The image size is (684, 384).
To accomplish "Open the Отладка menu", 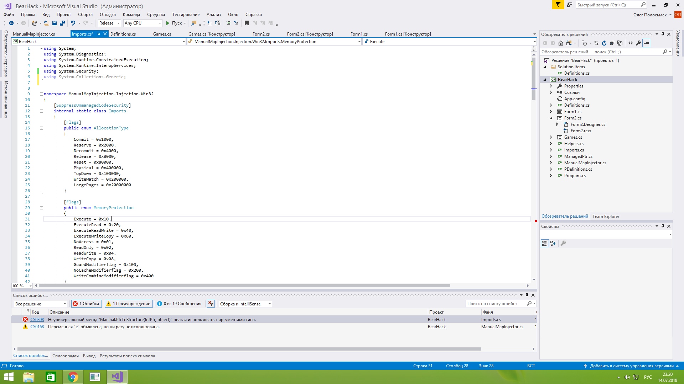I will pyautogui.click(x=108, y=15).
